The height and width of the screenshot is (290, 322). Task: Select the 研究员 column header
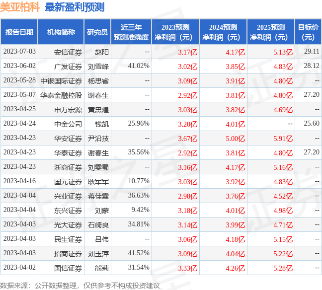[97, 32]
